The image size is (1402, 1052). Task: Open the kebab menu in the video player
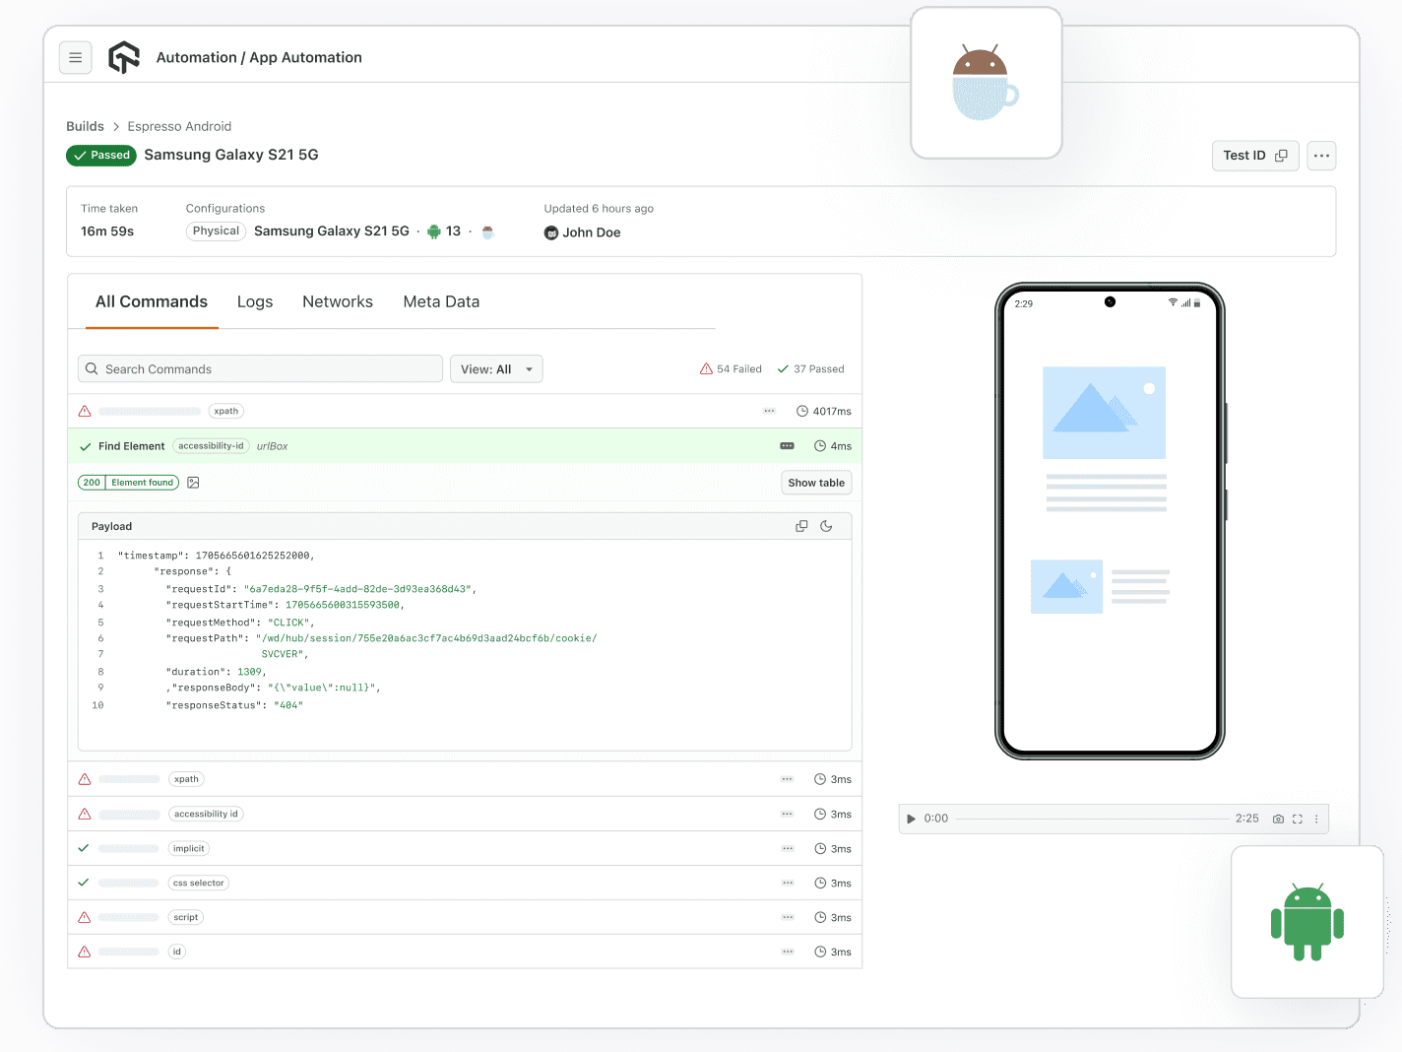pyautogui.click(x=1316, y=819)
